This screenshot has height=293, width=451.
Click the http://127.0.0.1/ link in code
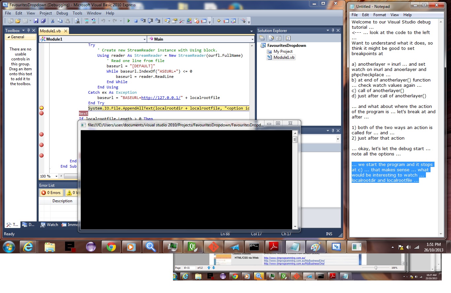162,98
